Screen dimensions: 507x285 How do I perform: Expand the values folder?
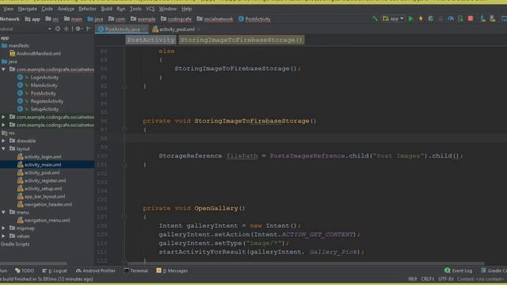pos(3,236)
